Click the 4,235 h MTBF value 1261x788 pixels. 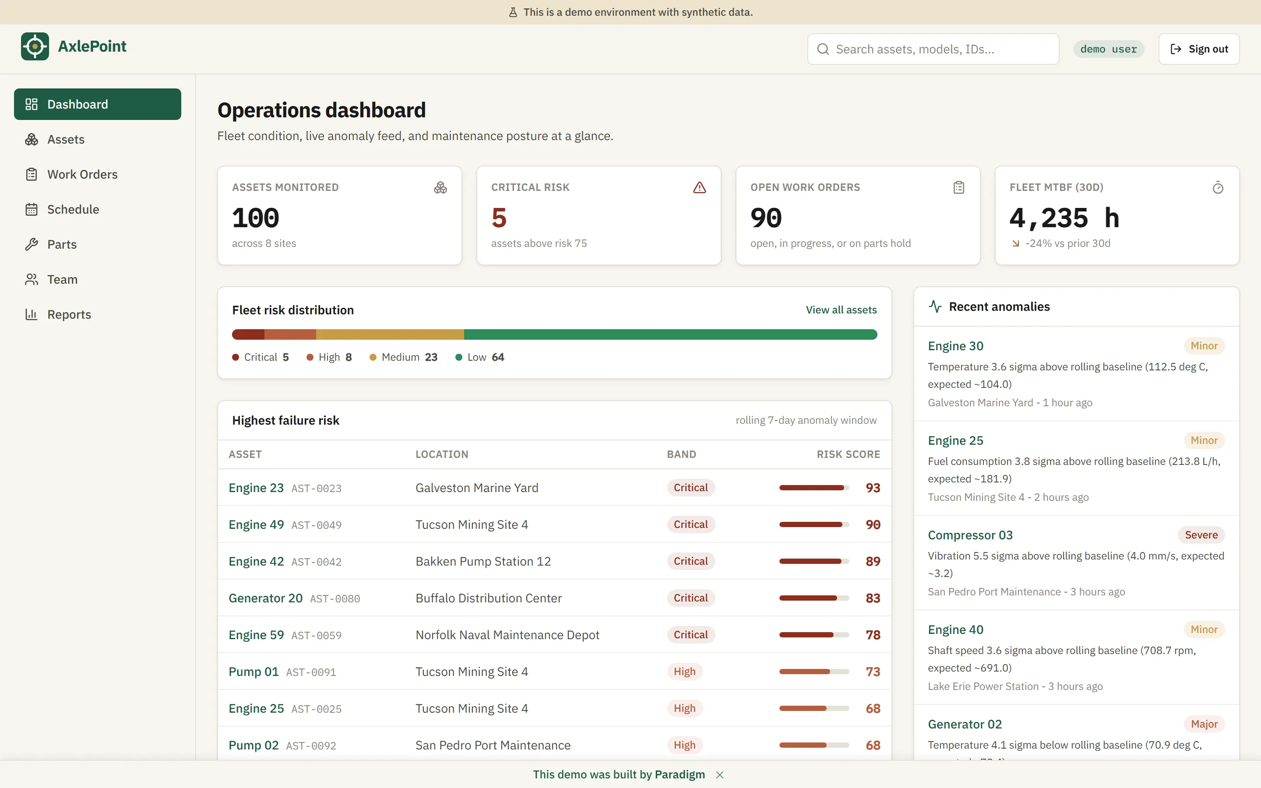tap(1064, 218)
